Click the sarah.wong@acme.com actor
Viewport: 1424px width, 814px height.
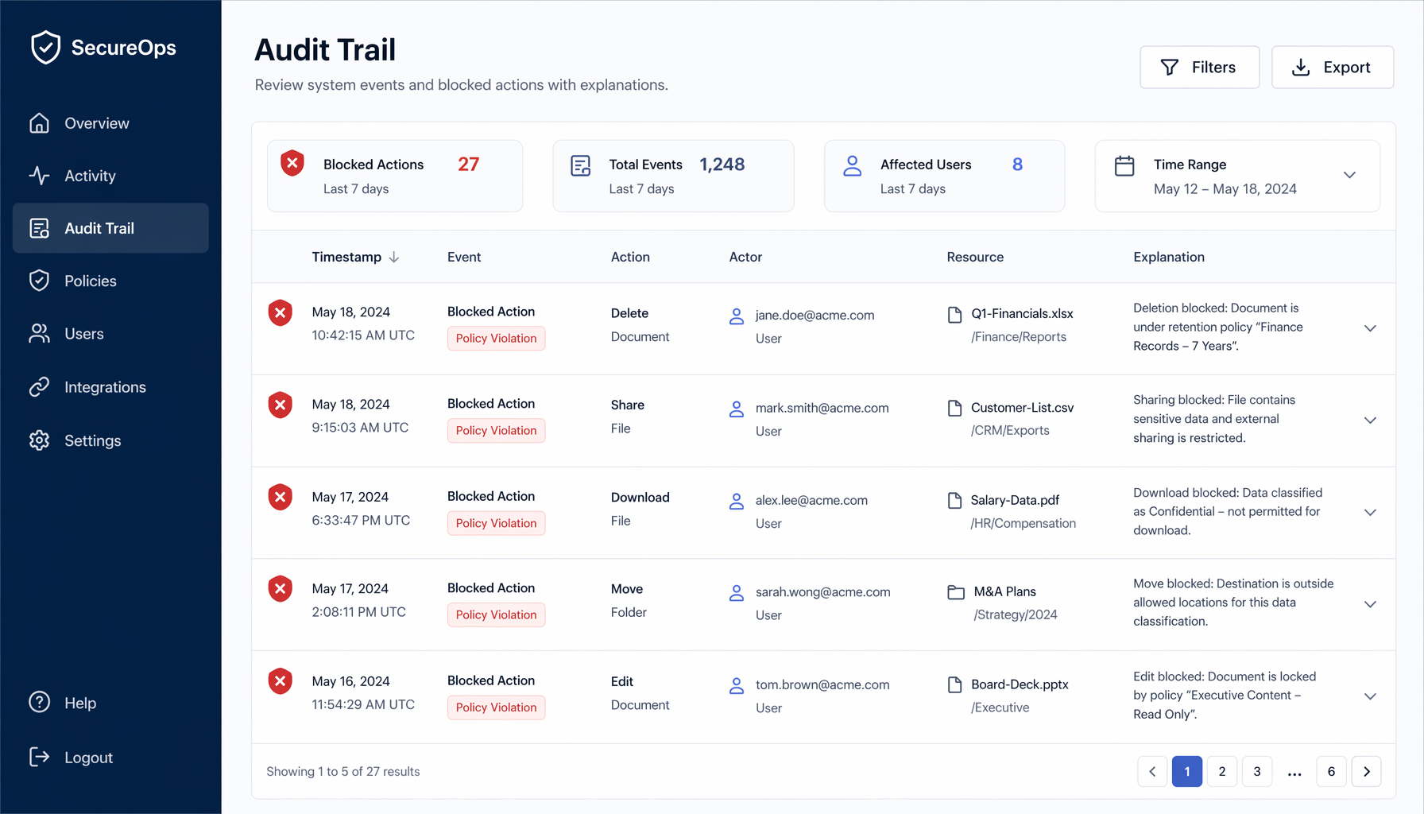coord(822,592)
